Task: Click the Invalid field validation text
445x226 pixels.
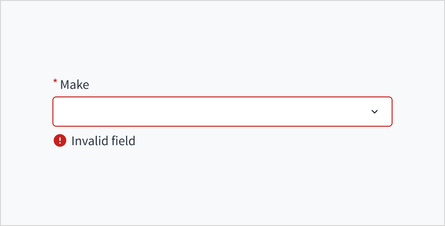Action: 103,140
